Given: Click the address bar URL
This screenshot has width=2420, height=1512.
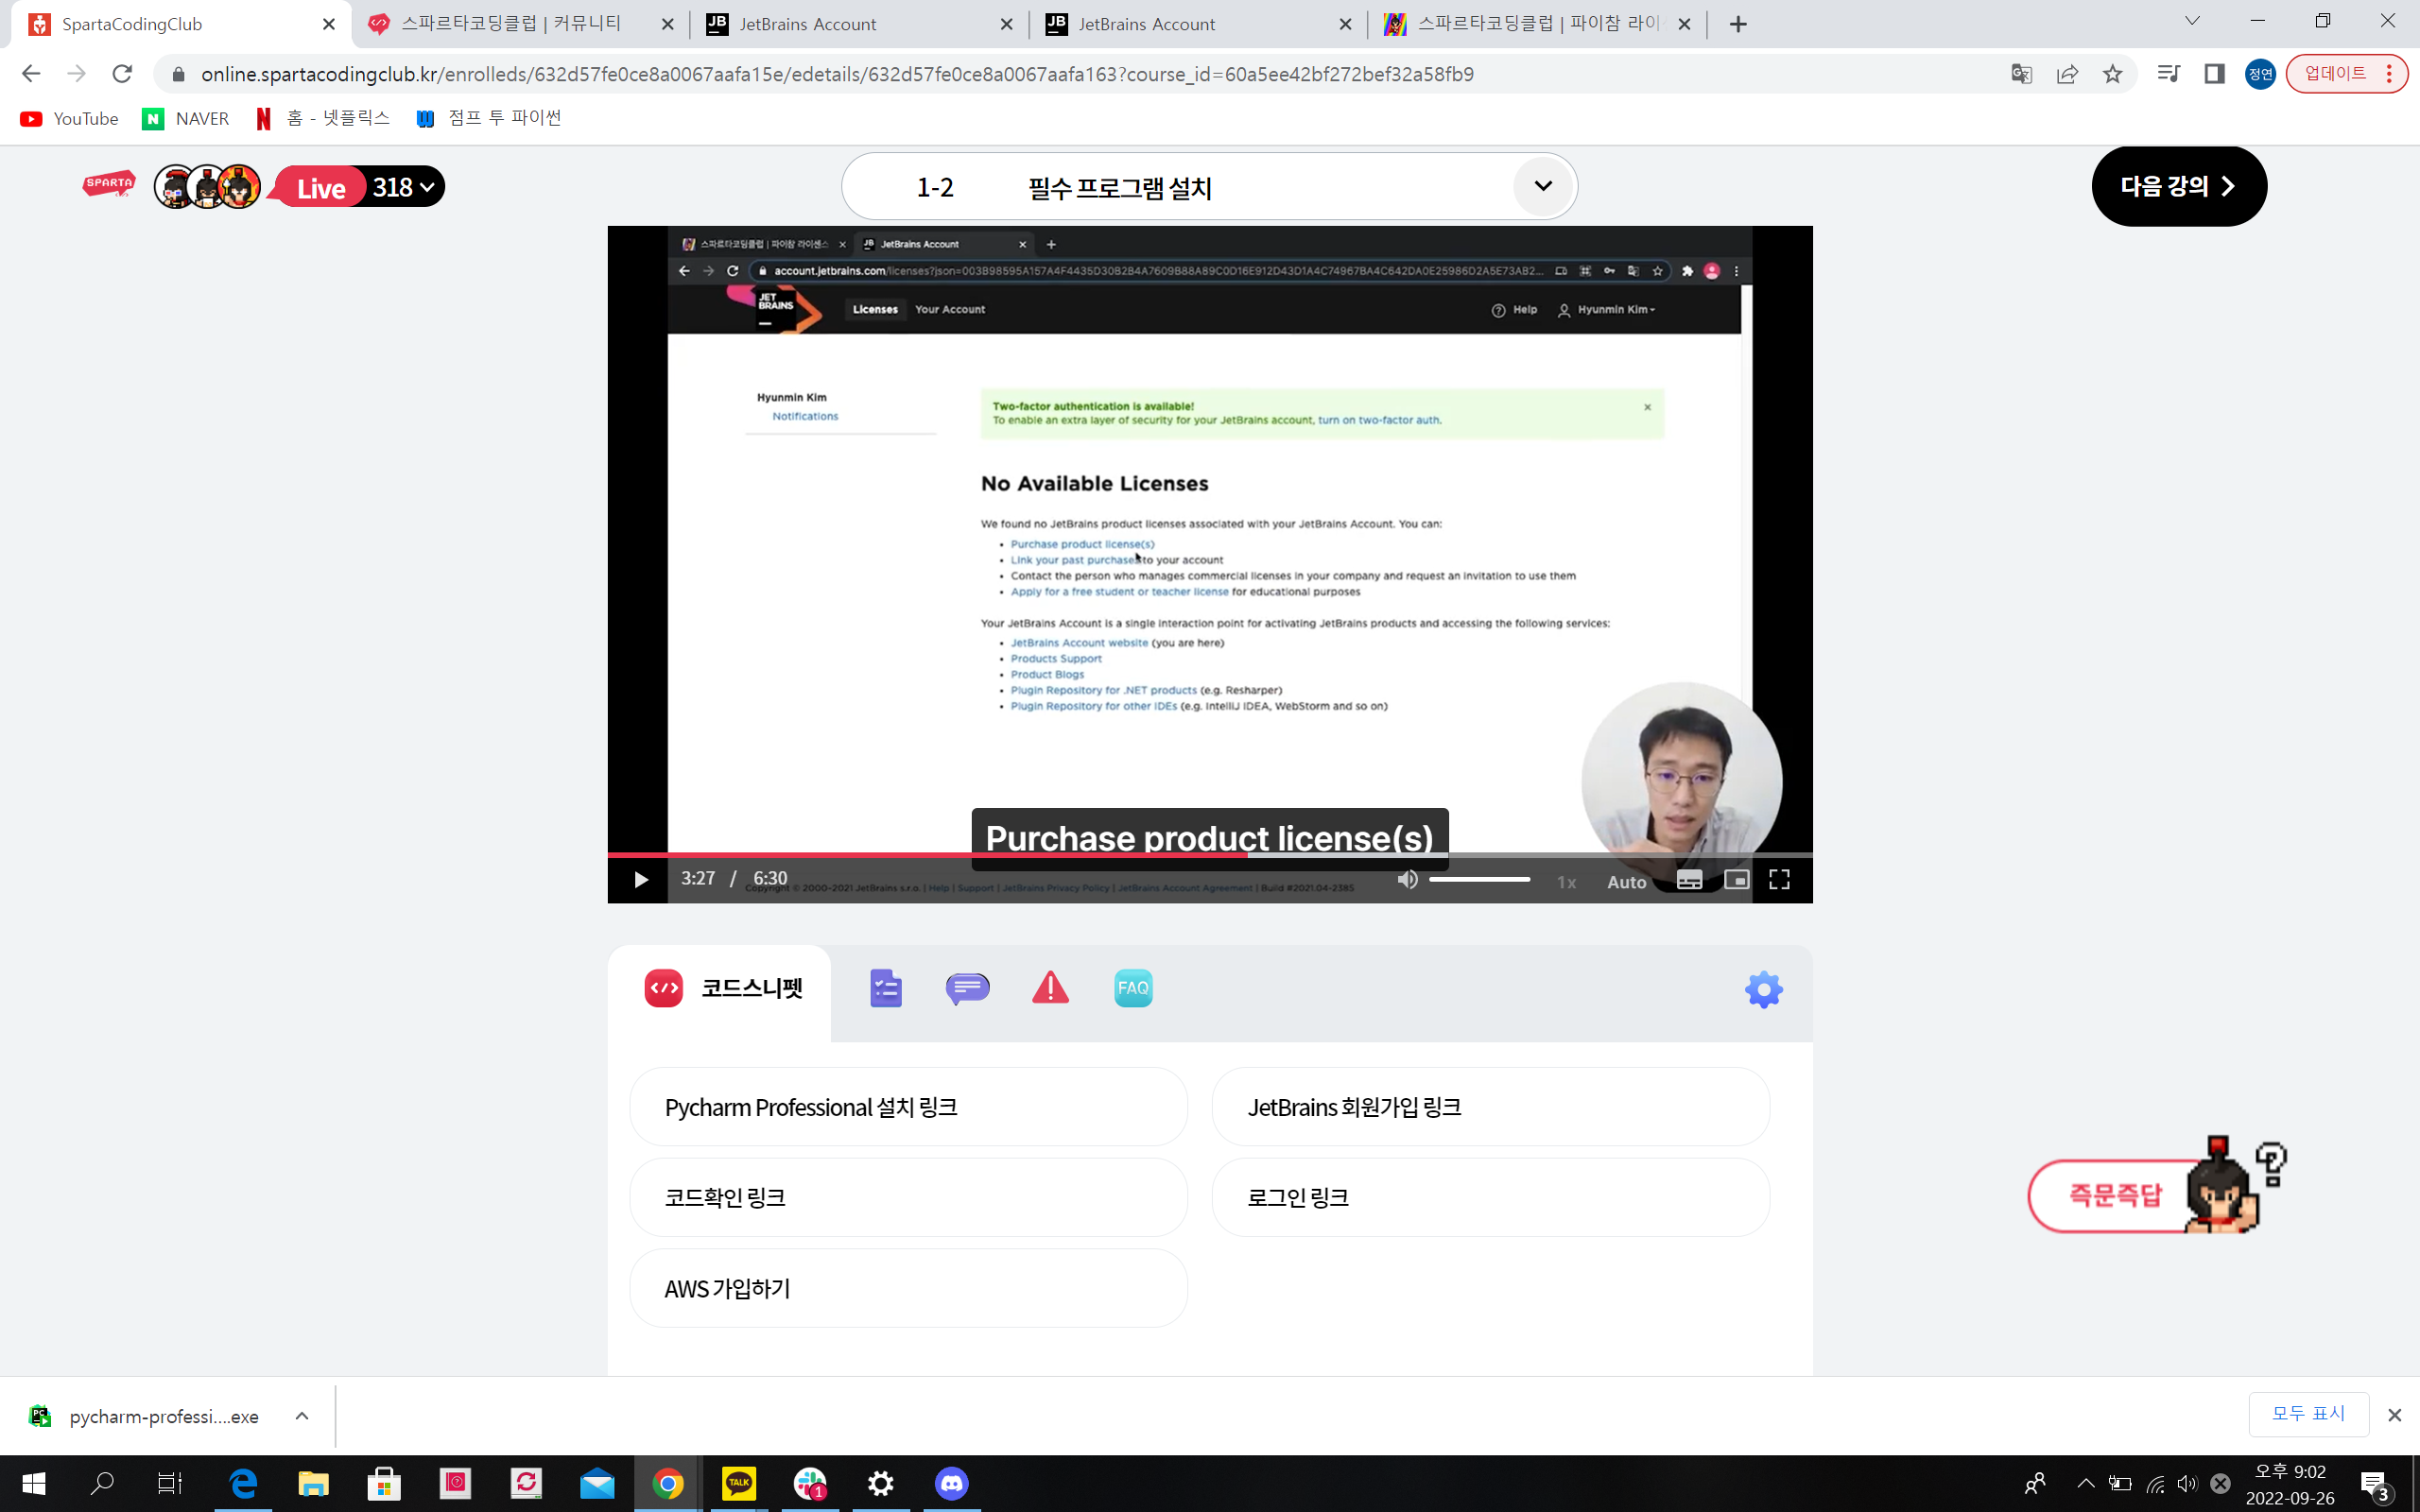Looking at the screenshot, I should pyautogui.click(x=837, y=74).
